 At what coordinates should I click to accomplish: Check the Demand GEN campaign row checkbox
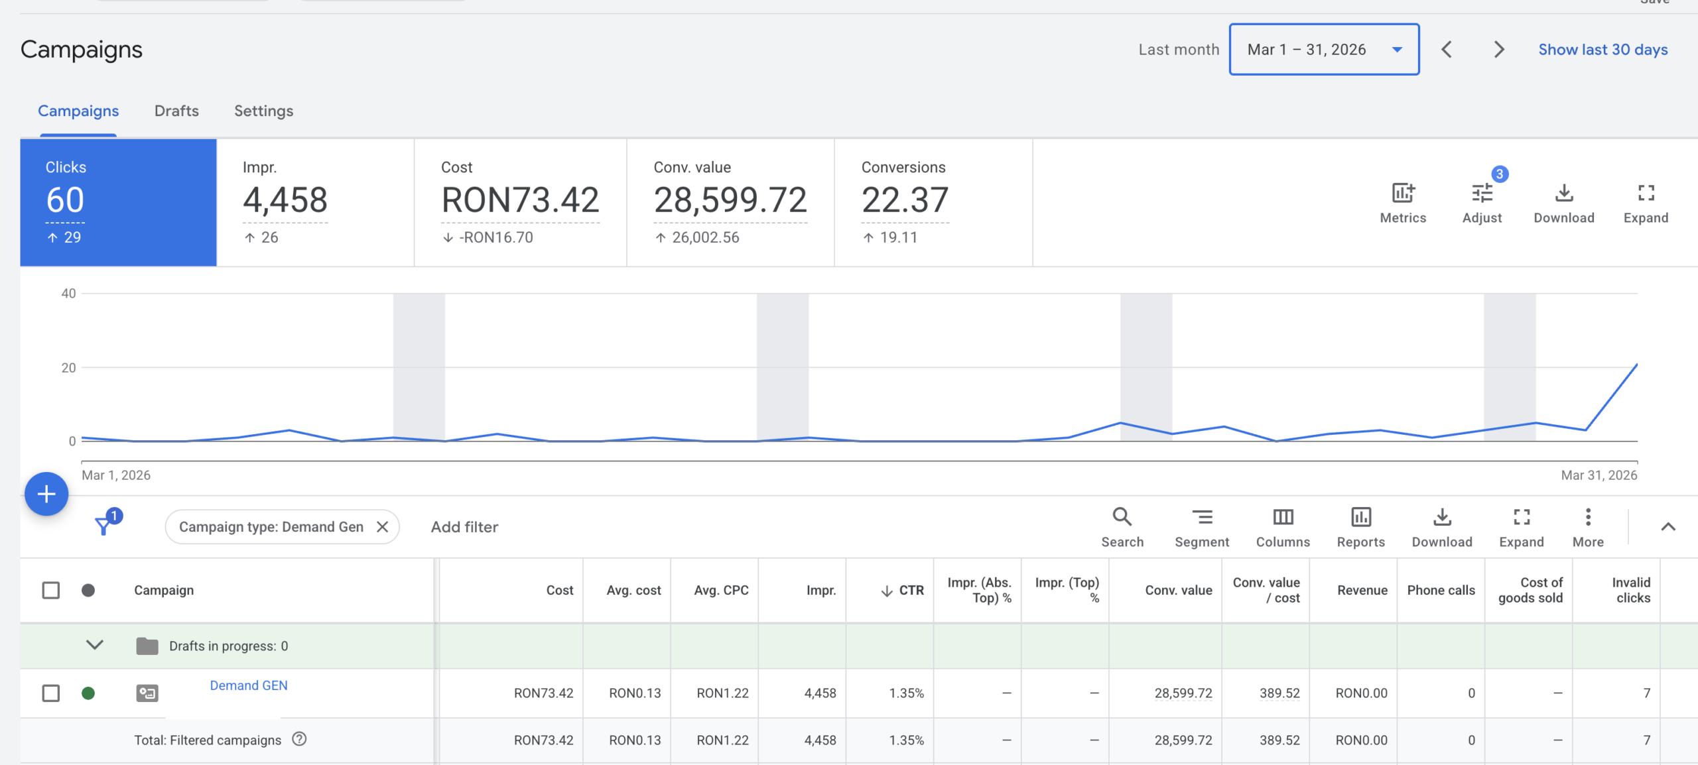[x=51, y=693]
